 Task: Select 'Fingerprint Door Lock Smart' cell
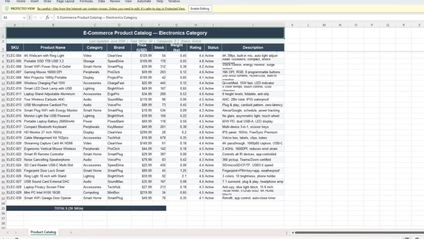click(x=53, y=171)
